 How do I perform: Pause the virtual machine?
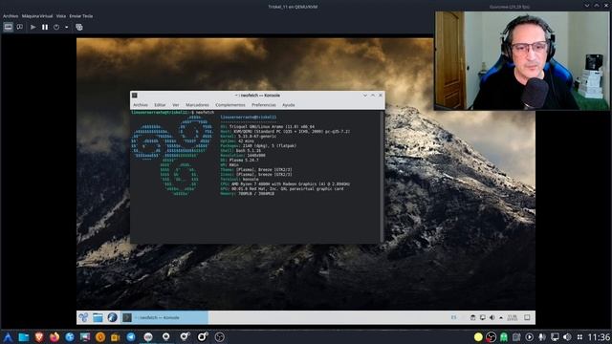45,28
